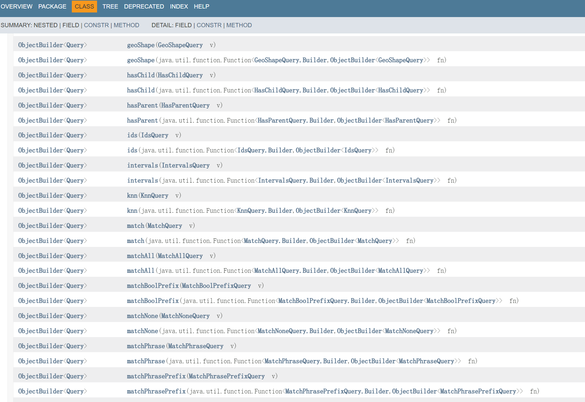
Task: Open the Overview navigation tab
Action: (16, 7)
